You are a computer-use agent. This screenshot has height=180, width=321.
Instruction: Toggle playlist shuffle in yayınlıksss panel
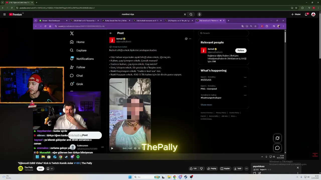[x=259, y=173]
